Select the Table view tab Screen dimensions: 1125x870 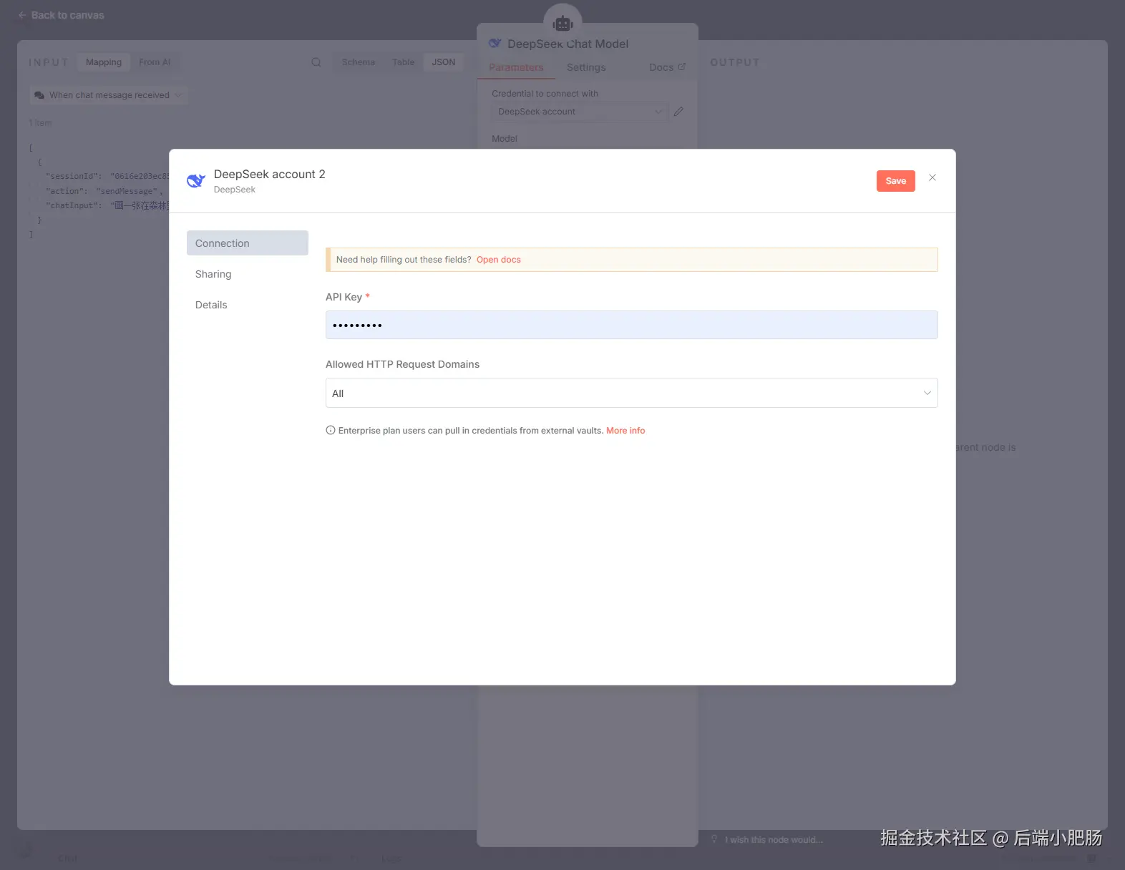[404, 62]
